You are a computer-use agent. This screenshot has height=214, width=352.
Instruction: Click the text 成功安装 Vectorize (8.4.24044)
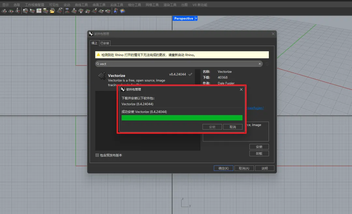click(x=144, y=112)
